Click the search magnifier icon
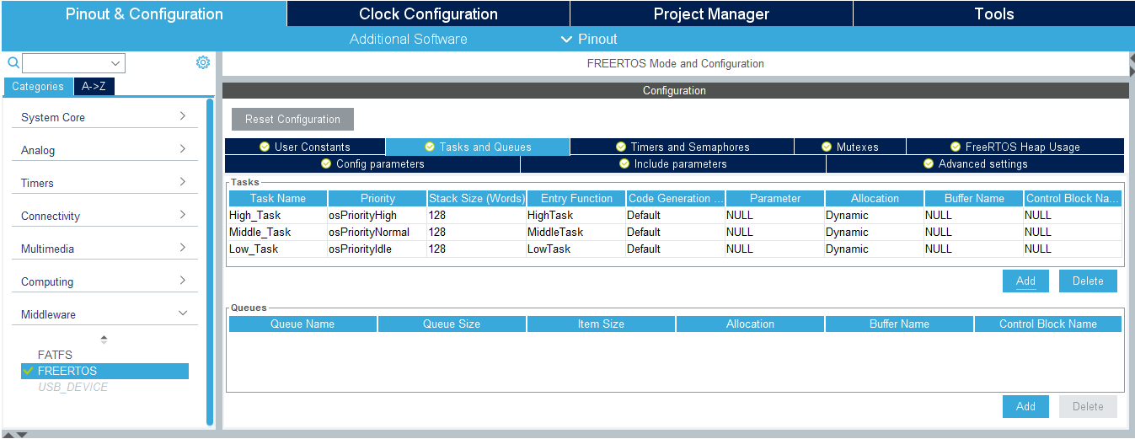 tap(13, 62)
